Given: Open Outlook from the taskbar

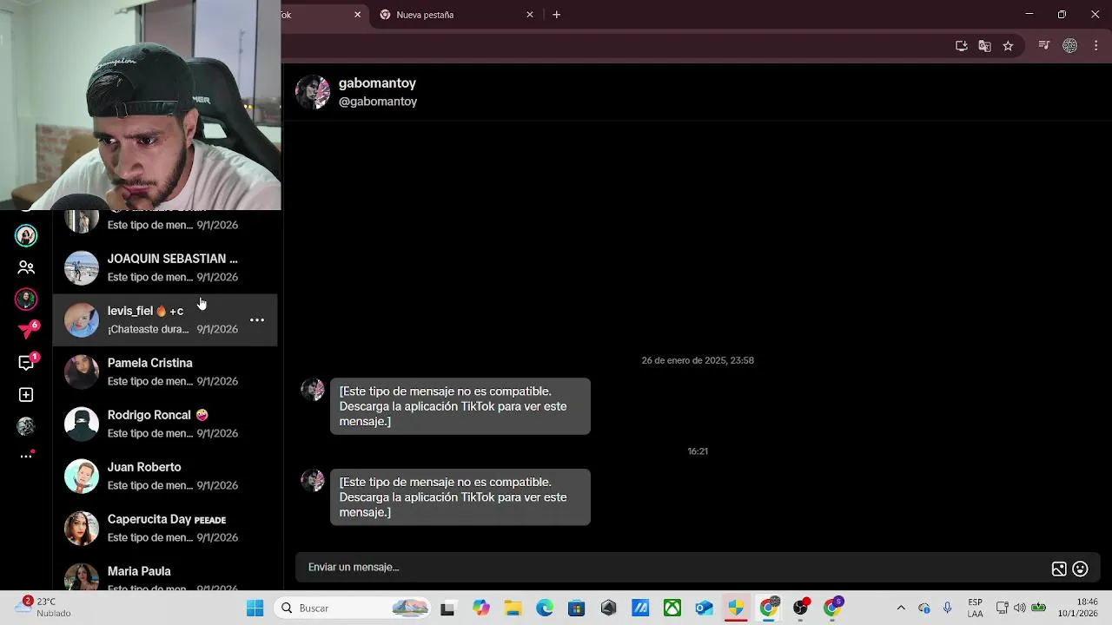Looking at the screenshot, I should click(x=705, y=609).
